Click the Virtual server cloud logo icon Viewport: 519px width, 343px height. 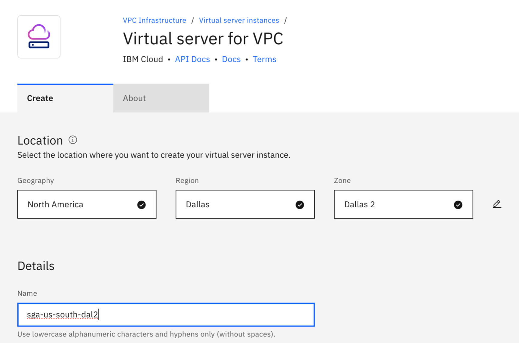39,37
